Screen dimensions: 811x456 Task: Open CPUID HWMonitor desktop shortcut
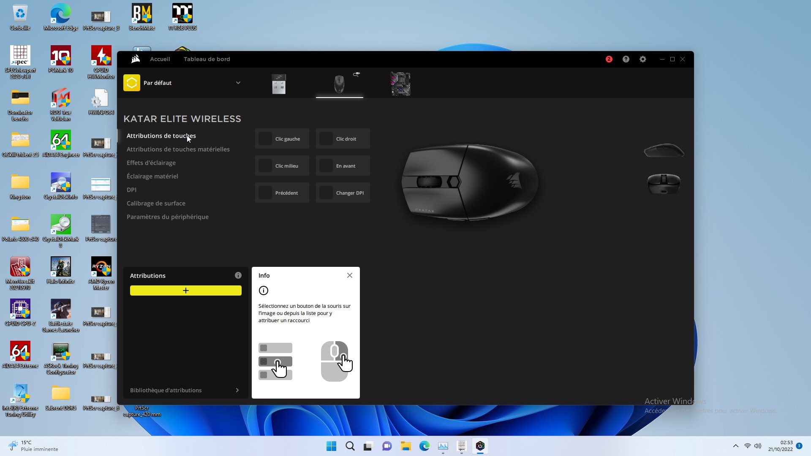[x=101, y=62]
